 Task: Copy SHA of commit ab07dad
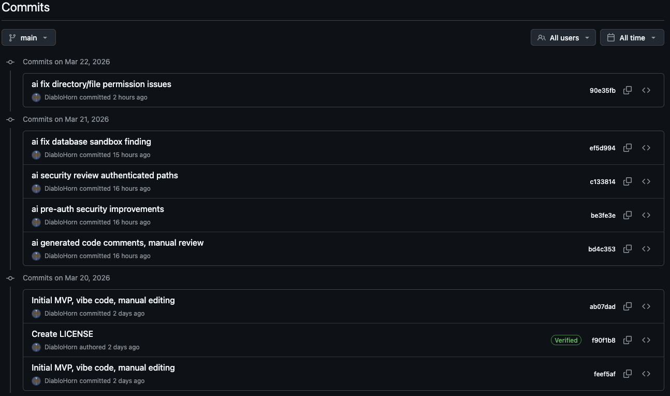tap(628, 306)
